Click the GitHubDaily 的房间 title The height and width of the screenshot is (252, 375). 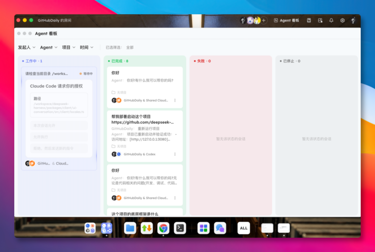[x=55, y=21]
